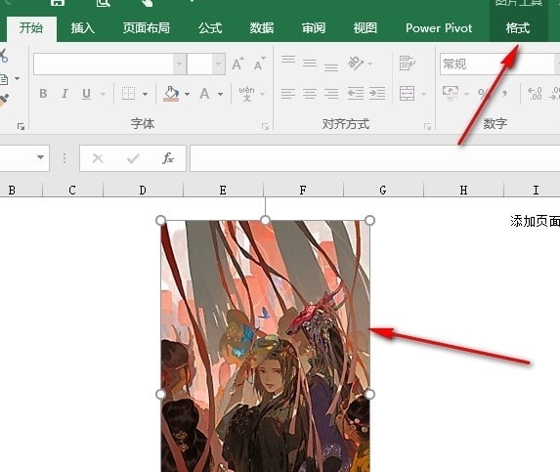Image resolution: width=560 pixels, height=472 pixels.
Task: Select Bottom Align icon
Action: tap(331, 66)
